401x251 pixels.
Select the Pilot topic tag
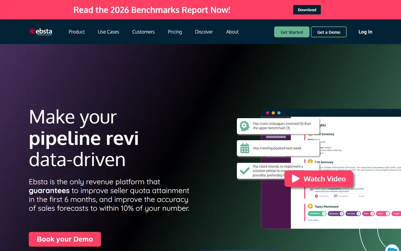pyautogui.click(x=369, y=213)
